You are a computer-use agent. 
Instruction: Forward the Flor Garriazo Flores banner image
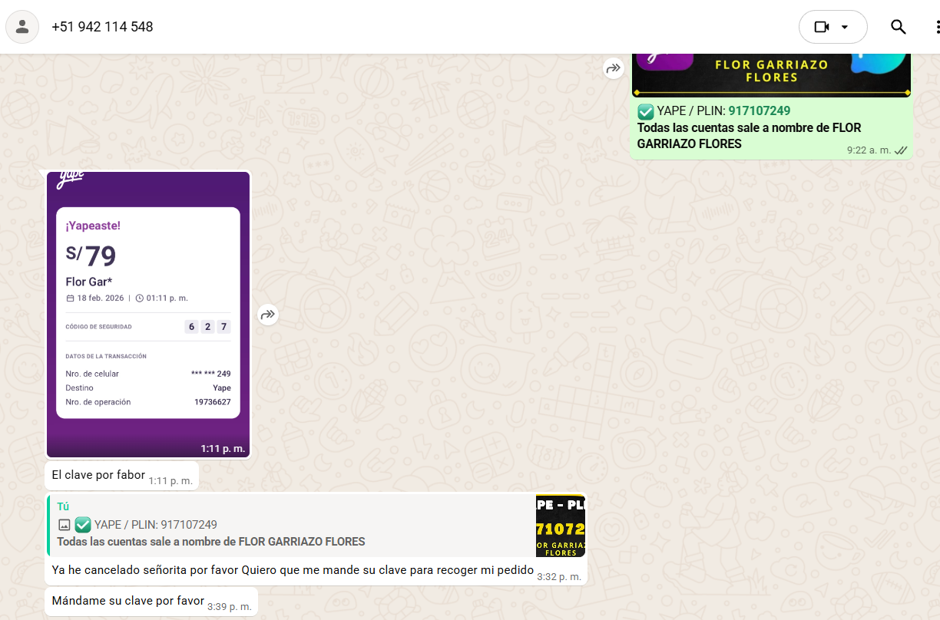pyautogui.click(x=613, y=68)
